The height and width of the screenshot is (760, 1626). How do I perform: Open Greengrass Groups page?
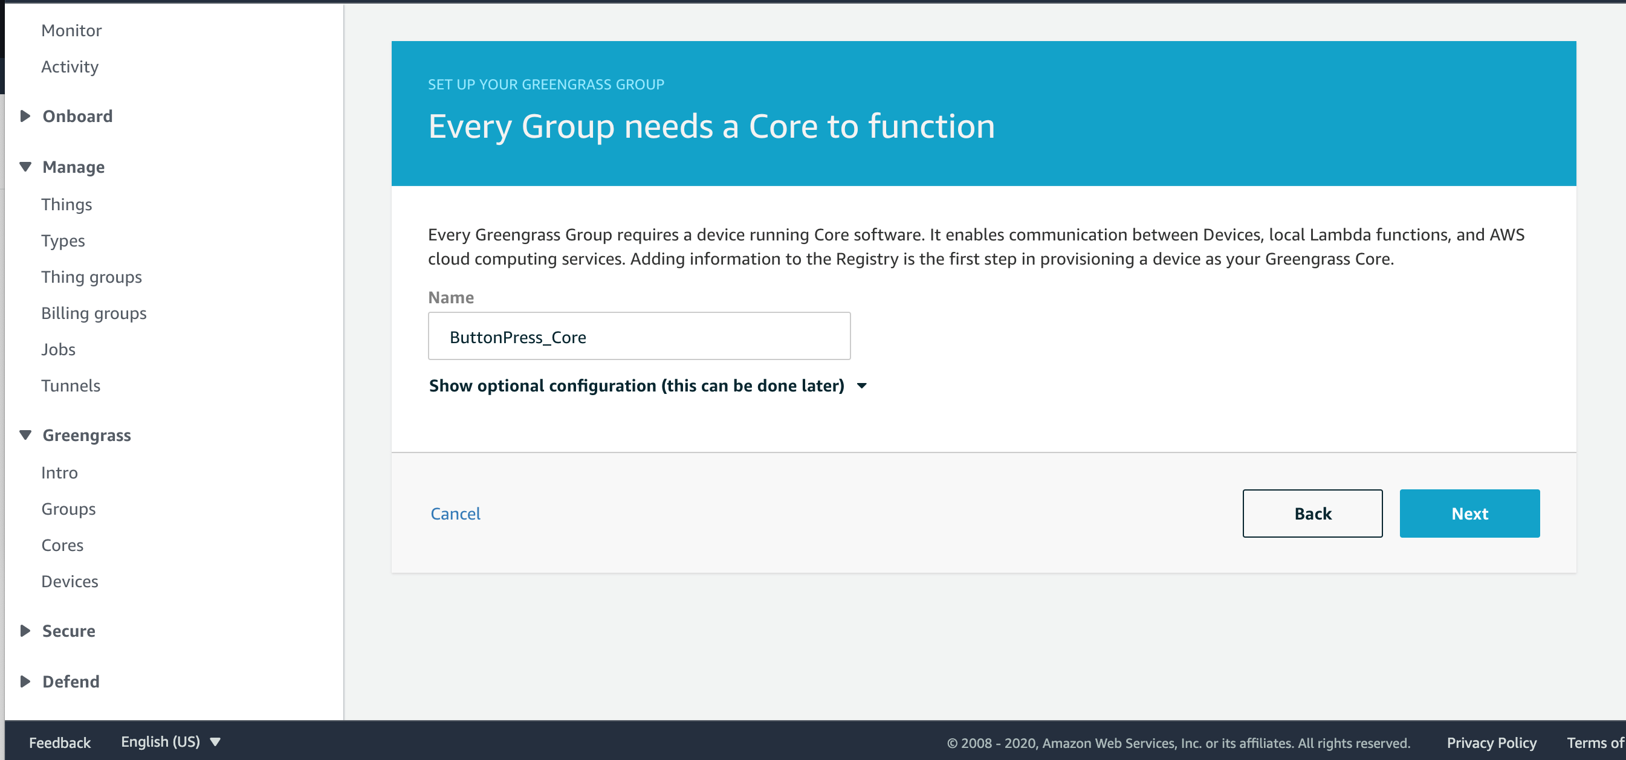68,509
